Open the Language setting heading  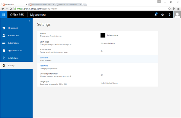44,81
